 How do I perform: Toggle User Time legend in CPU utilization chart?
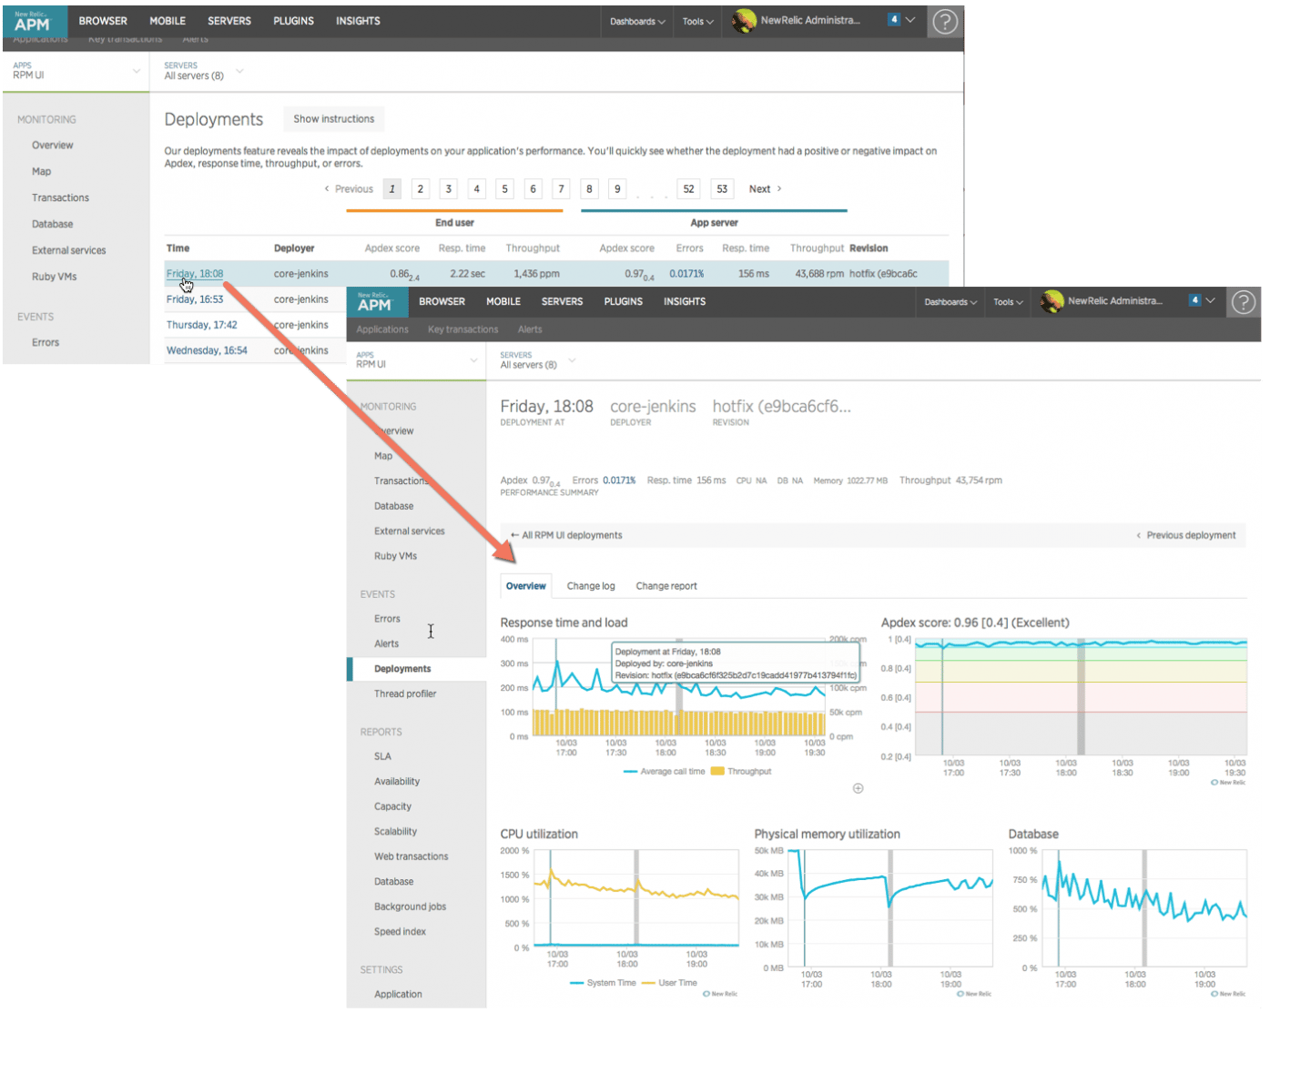click(x=669, y=983)
